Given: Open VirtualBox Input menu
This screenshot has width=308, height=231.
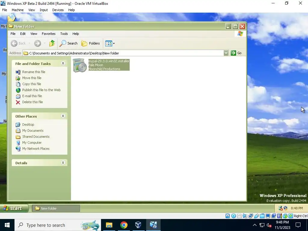Looking at the screenshot, I should [44, 10].
